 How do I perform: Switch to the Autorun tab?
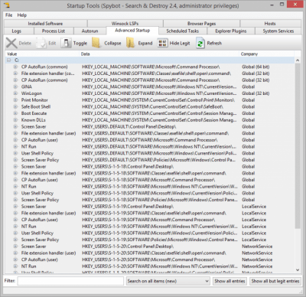click(x=90, y=31)
